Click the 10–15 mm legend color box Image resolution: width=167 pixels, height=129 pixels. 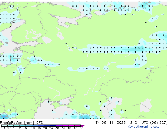(x=35, y=126)
